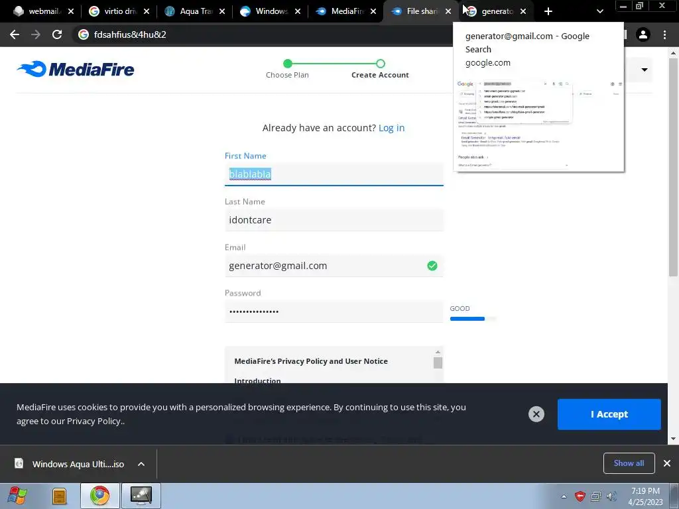Go back to the previous page
This screenshot has width=679, height=509.
15,34
